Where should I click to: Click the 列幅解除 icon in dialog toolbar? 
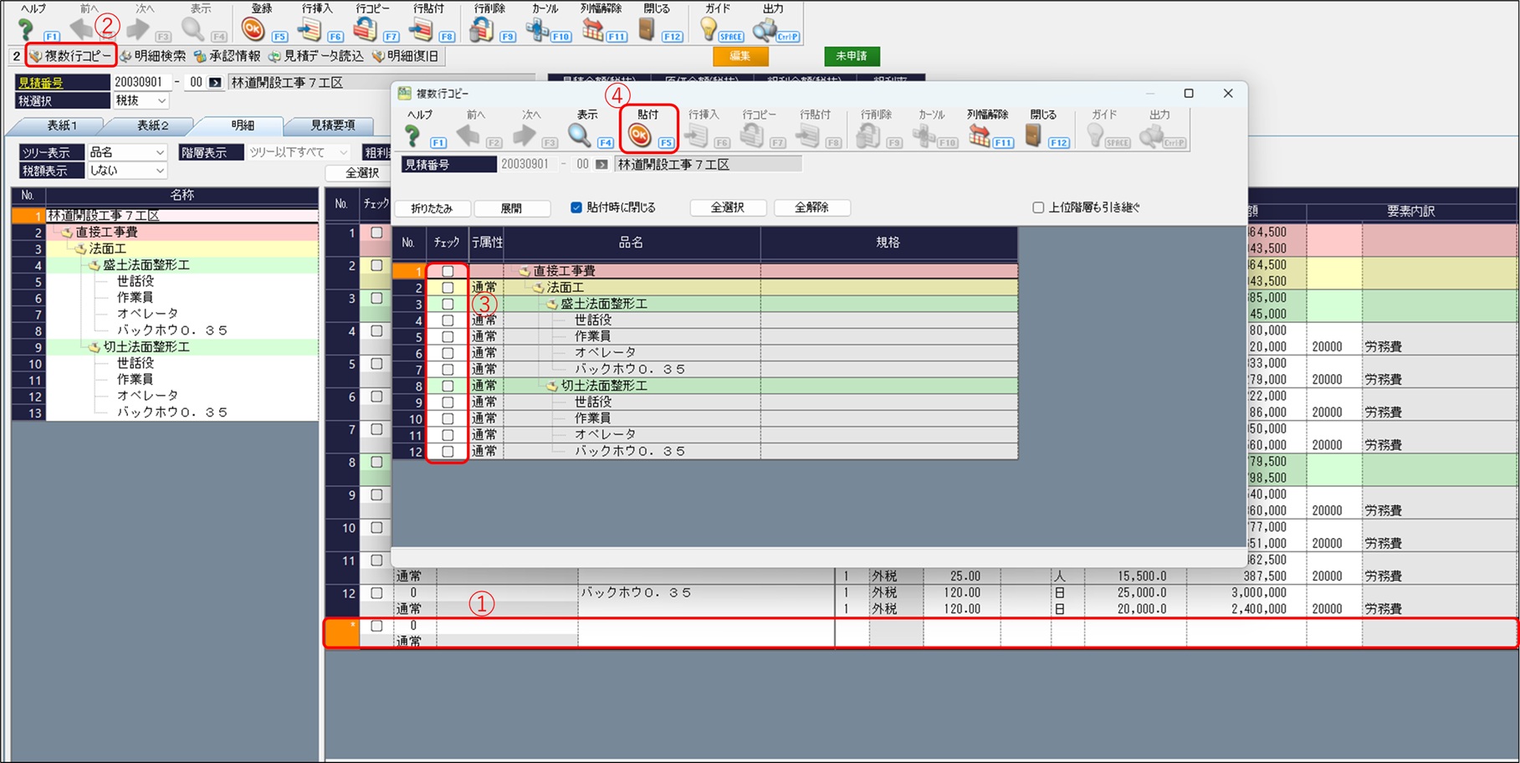pos(979,135)
